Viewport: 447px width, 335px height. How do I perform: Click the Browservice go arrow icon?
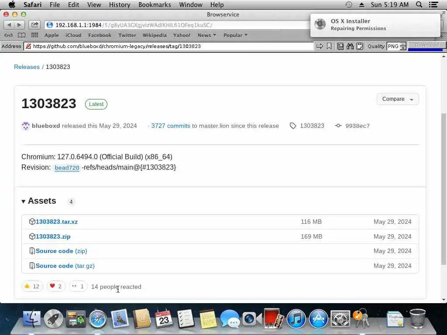(x=320, y=46)
